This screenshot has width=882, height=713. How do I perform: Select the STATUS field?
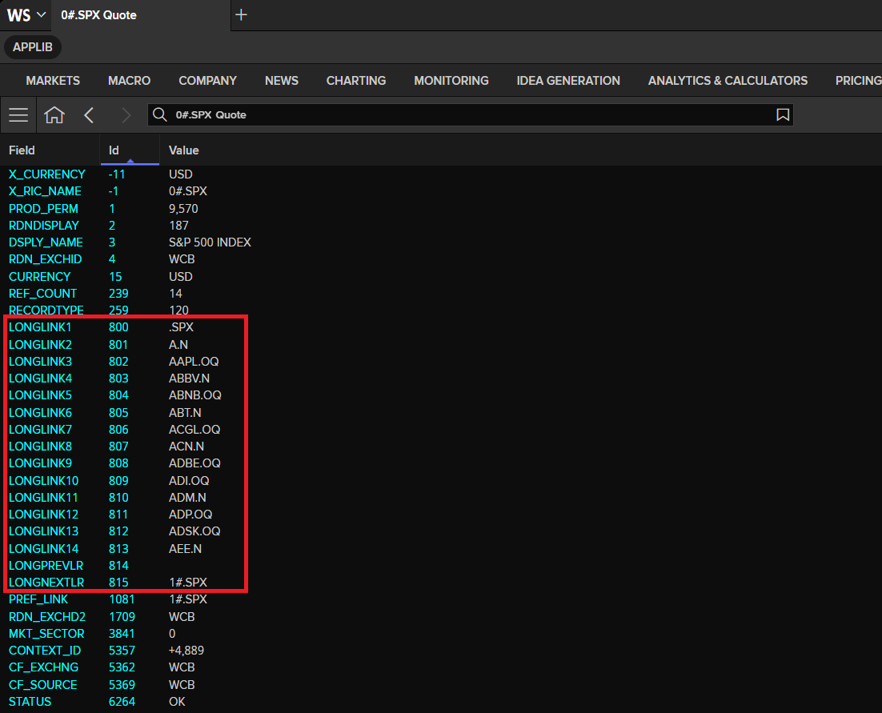coord(30,702)
